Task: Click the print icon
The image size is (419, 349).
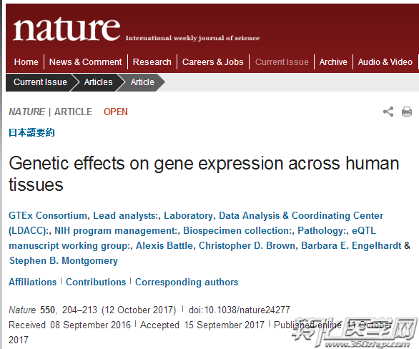Action: 407,112
